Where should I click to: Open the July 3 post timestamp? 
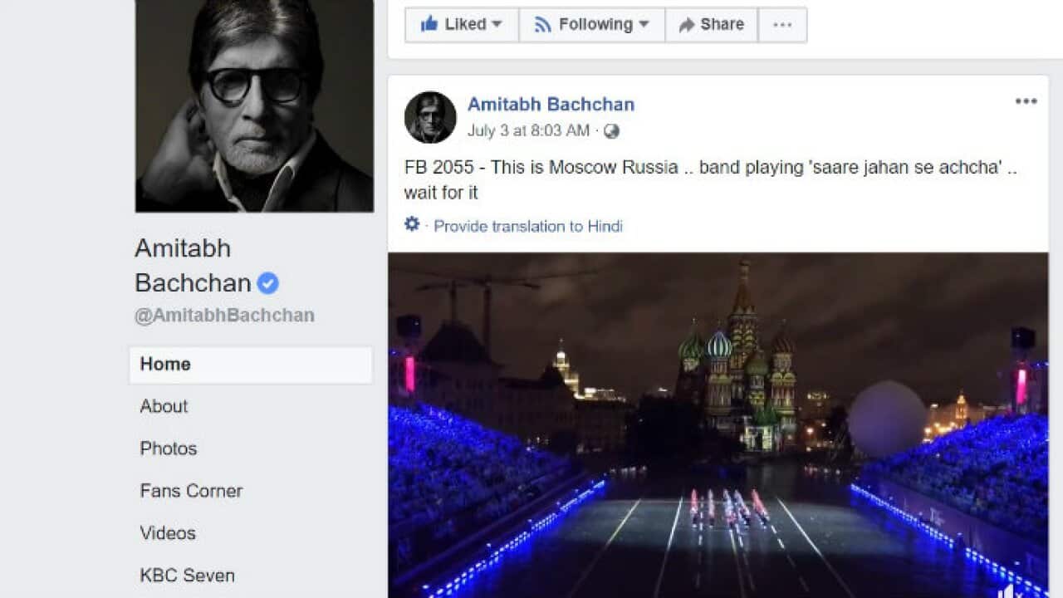[528, 131]
